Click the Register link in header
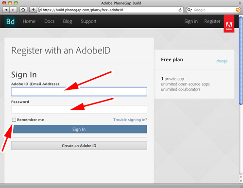This screenshot has width=243, height=188. 212,21
